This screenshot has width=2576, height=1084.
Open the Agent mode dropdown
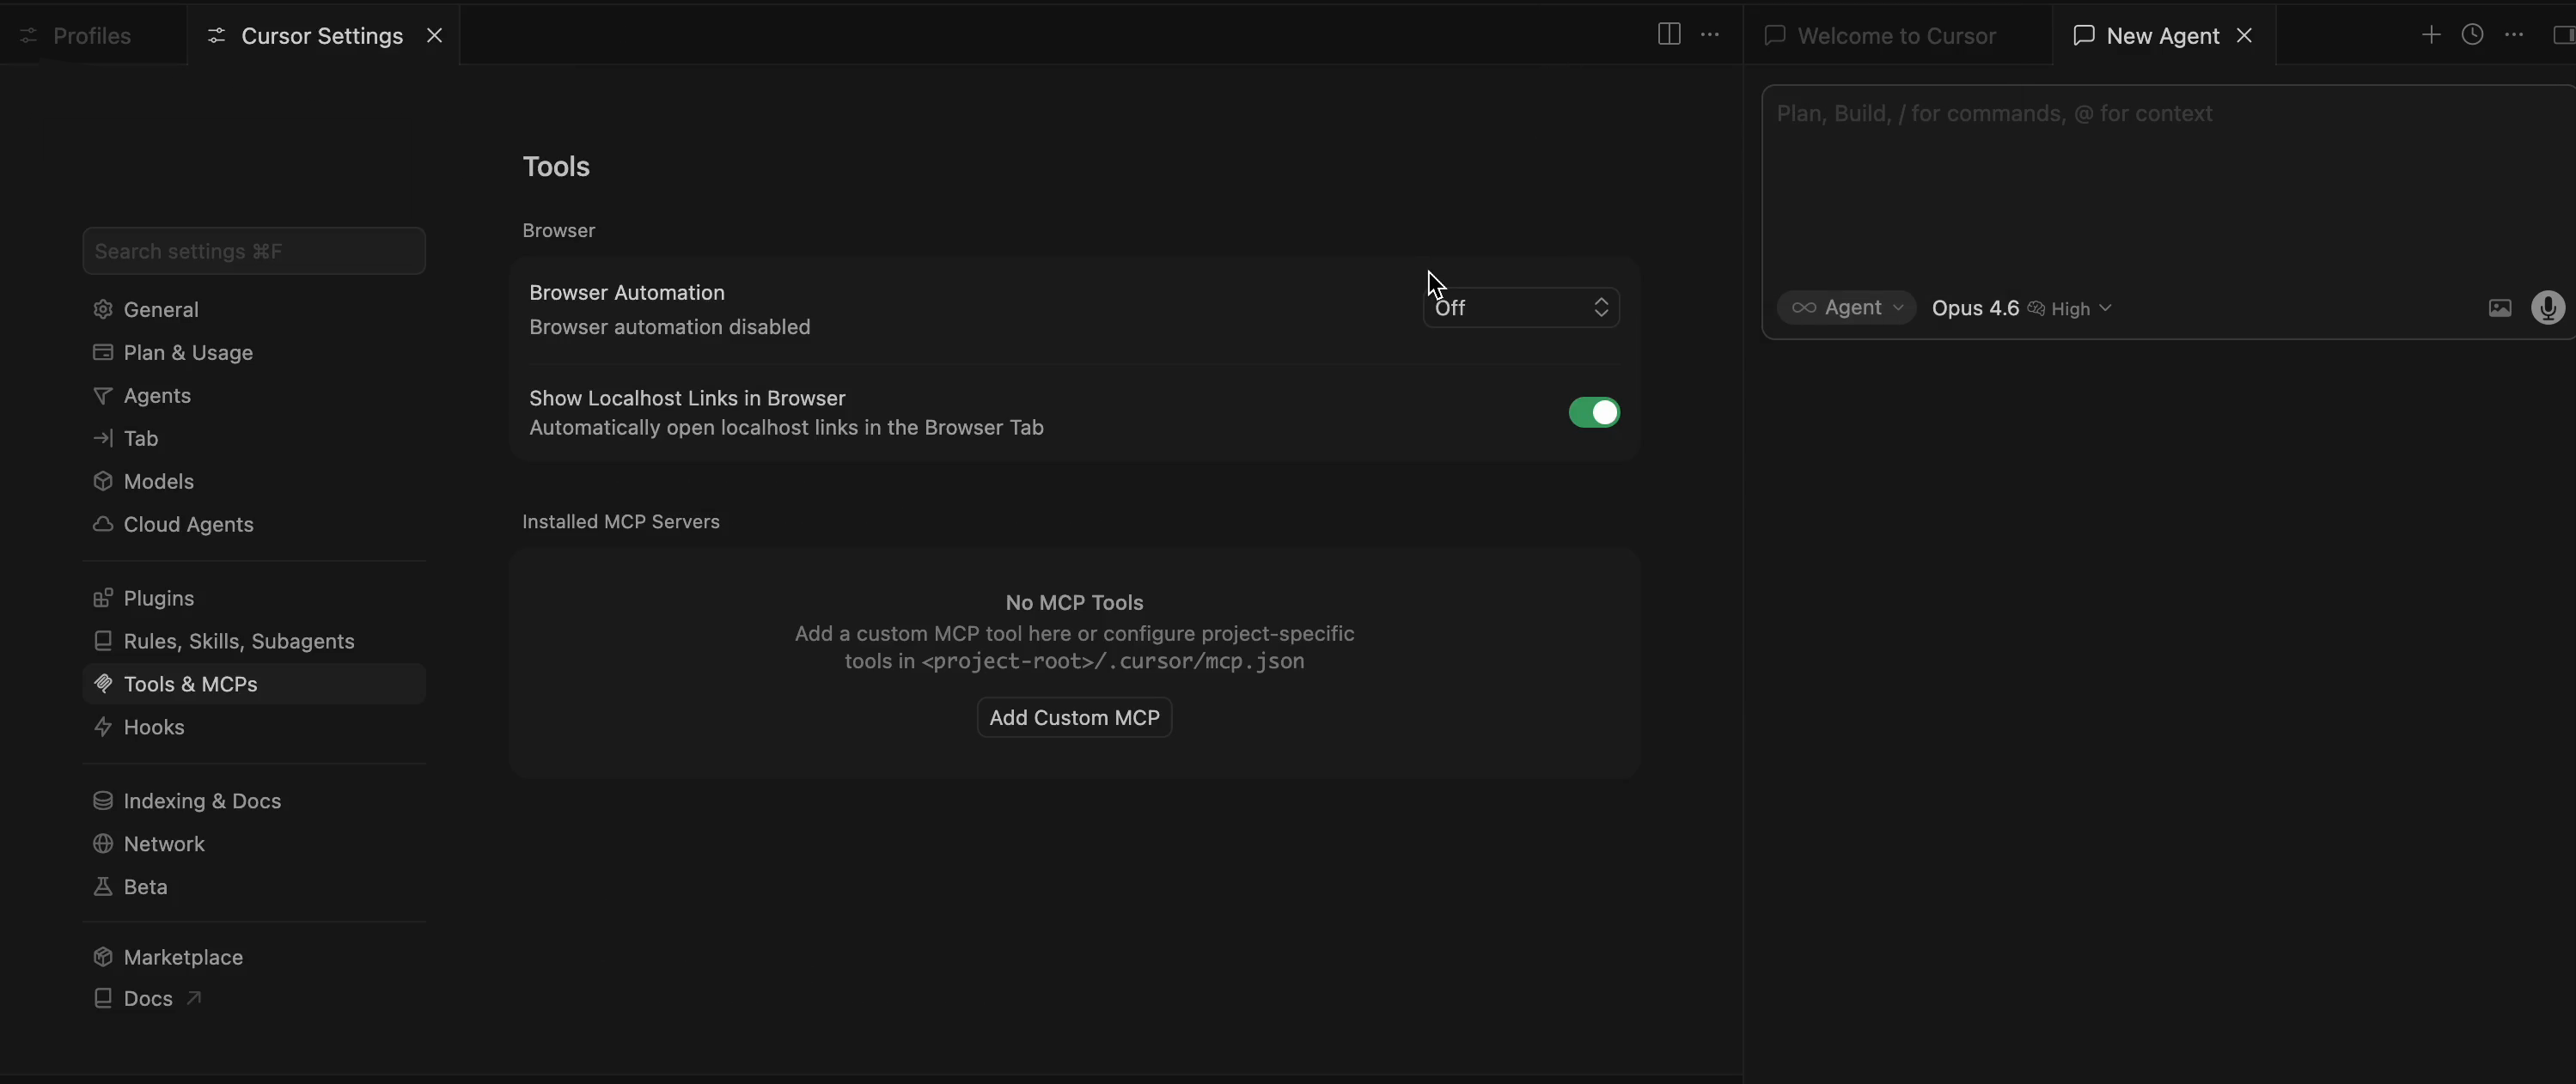tap(1846, 308)
